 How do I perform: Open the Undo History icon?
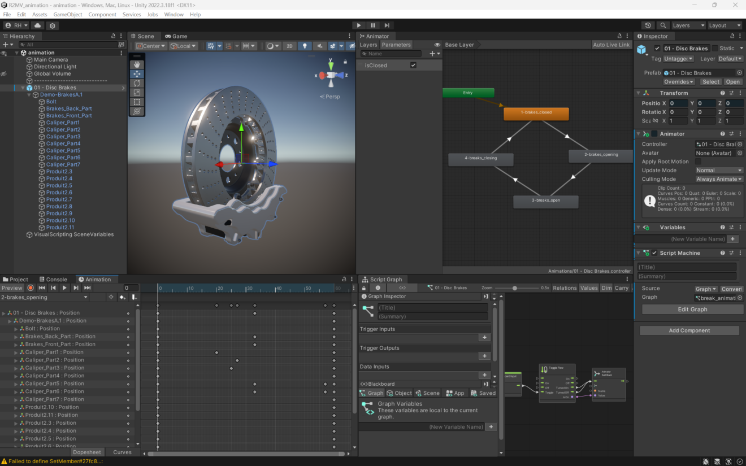pos(648,25)
